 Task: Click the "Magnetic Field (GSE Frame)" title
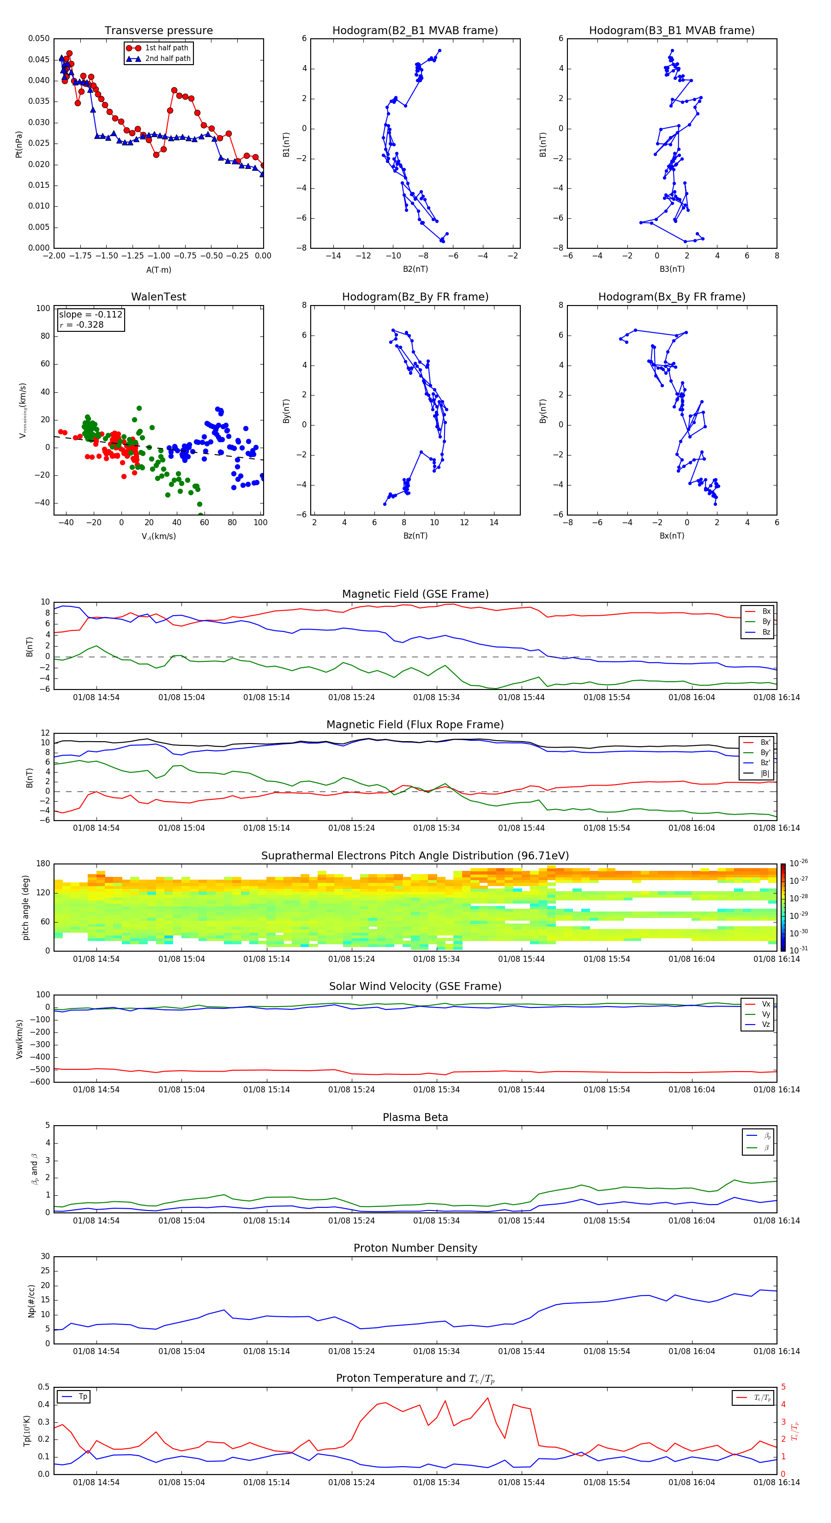point(415,594)
